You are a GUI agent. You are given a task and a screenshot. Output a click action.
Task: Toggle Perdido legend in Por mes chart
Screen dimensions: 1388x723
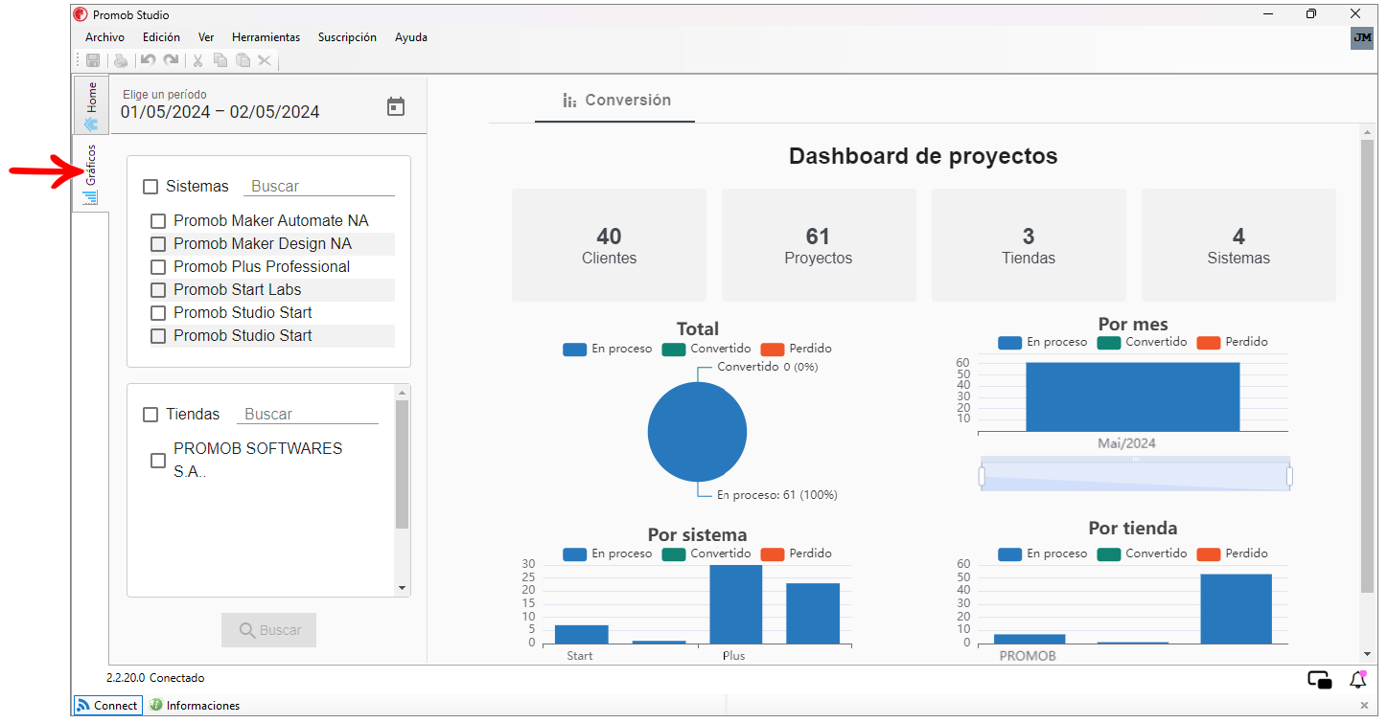coord(1232,342)
